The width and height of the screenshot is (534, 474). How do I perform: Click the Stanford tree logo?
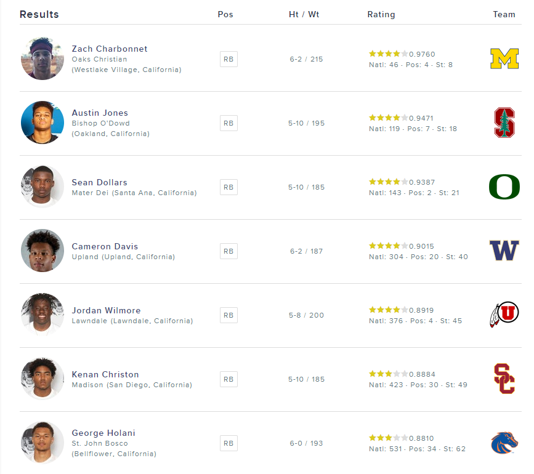click(504, 123)
